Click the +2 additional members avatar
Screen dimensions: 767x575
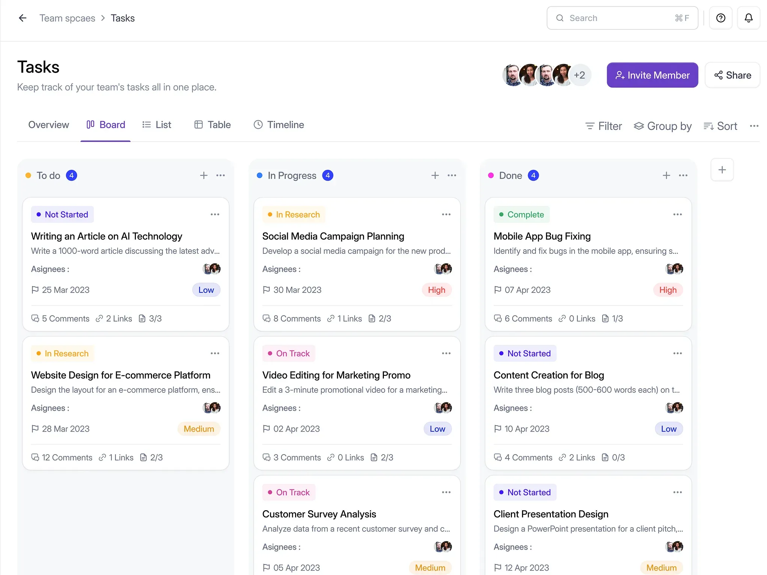[x=579, y=75]
